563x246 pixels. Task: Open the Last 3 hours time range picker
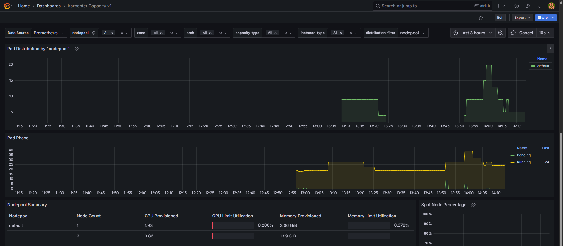tap(473, 33)
